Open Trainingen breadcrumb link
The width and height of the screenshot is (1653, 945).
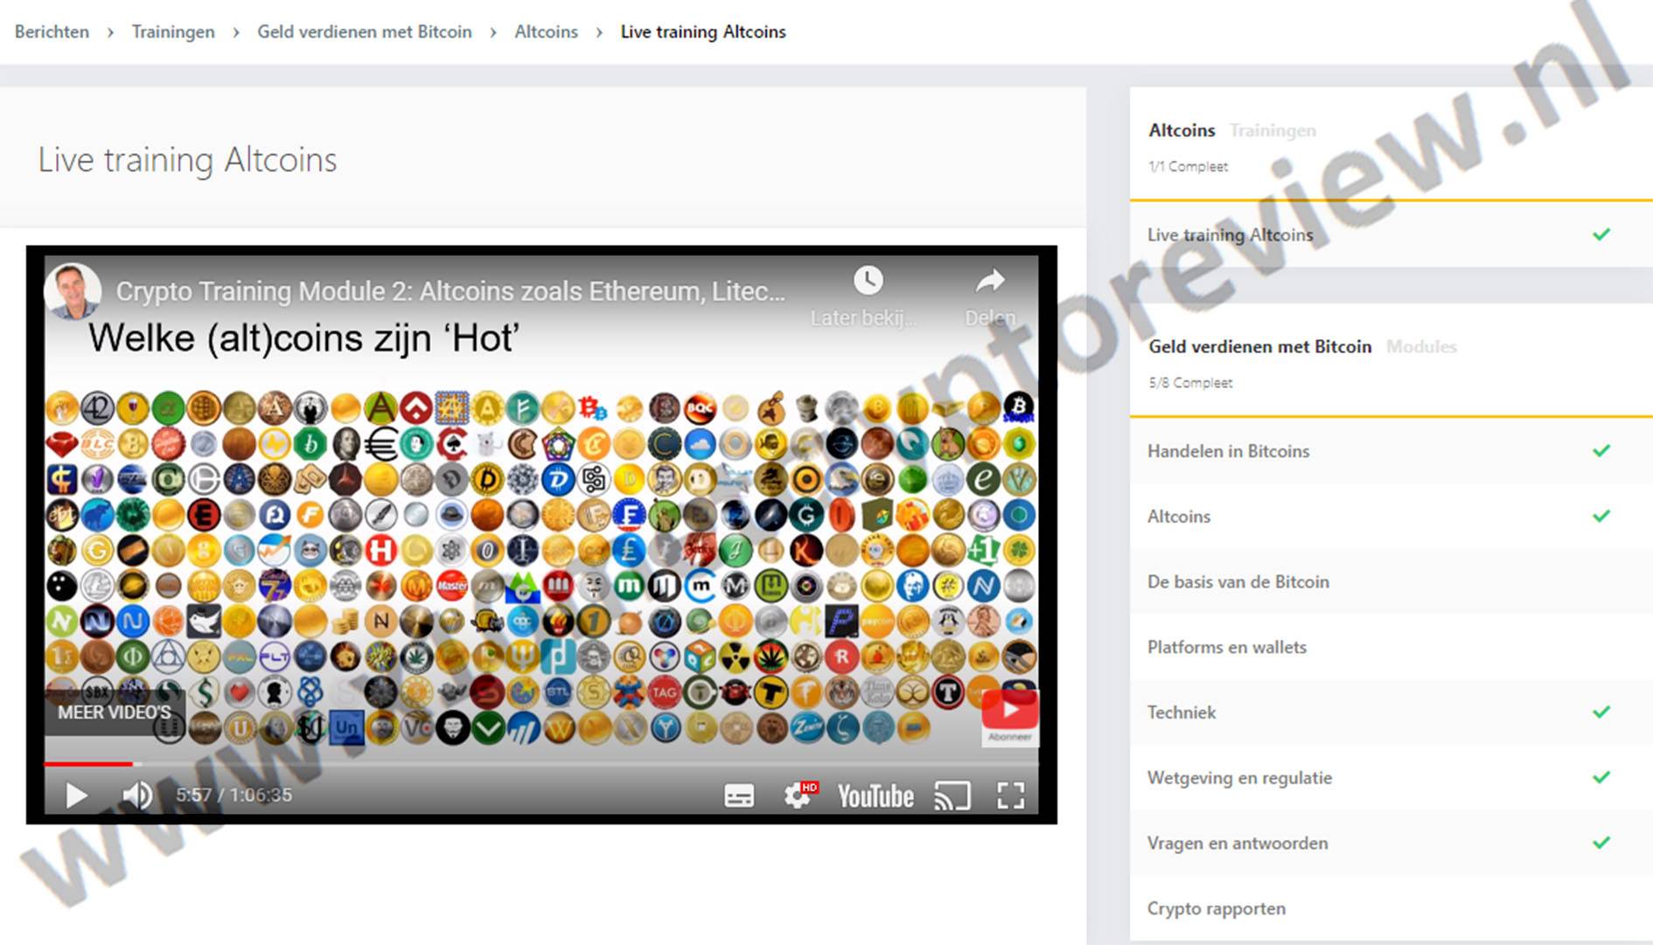[173, 31]
